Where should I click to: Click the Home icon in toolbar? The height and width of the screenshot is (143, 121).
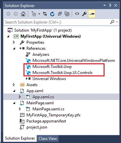23,14
